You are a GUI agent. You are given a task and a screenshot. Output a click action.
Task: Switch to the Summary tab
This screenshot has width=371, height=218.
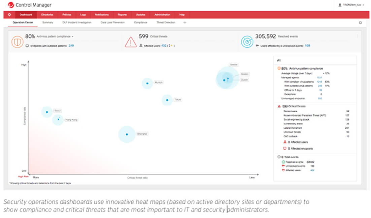click(x=47, y=22)
